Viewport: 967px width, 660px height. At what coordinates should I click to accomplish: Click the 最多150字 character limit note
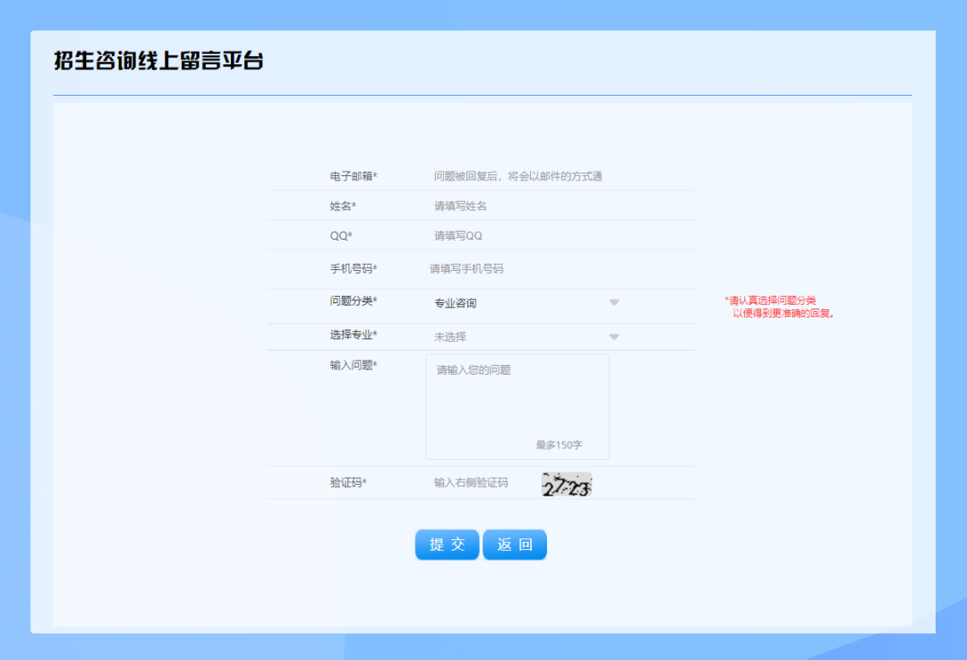[559, 444]
